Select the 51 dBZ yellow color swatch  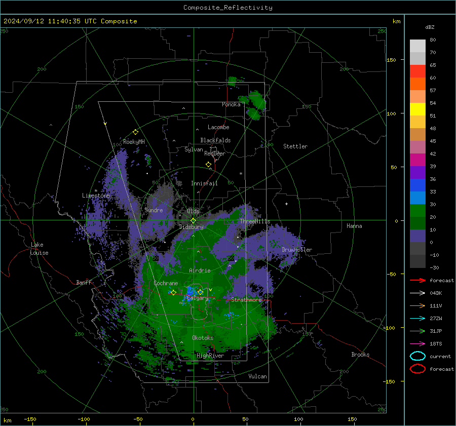click(417, 109)
